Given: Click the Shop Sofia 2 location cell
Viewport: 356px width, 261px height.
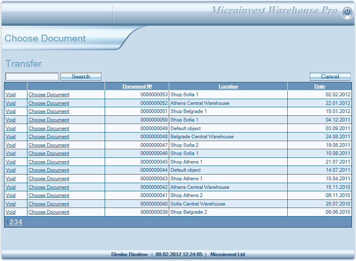Looking at the screenshot, I should tap(228, 145).
